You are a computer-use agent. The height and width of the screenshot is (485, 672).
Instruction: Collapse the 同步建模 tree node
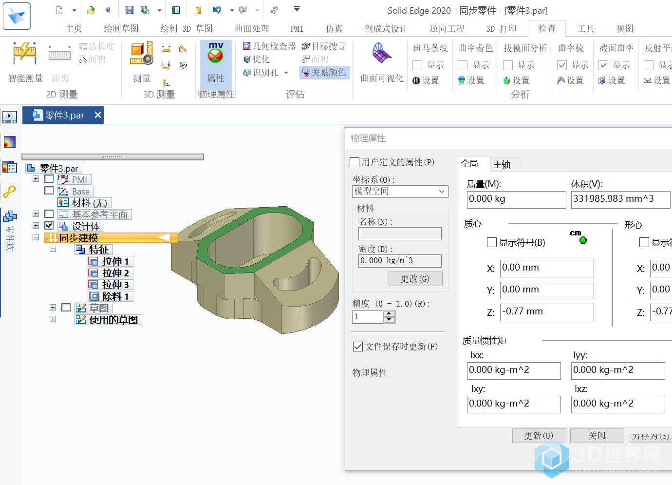36,237
